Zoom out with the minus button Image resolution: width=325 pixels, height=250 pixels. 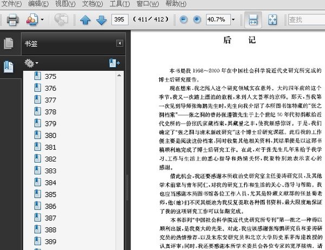coord(184,19)
